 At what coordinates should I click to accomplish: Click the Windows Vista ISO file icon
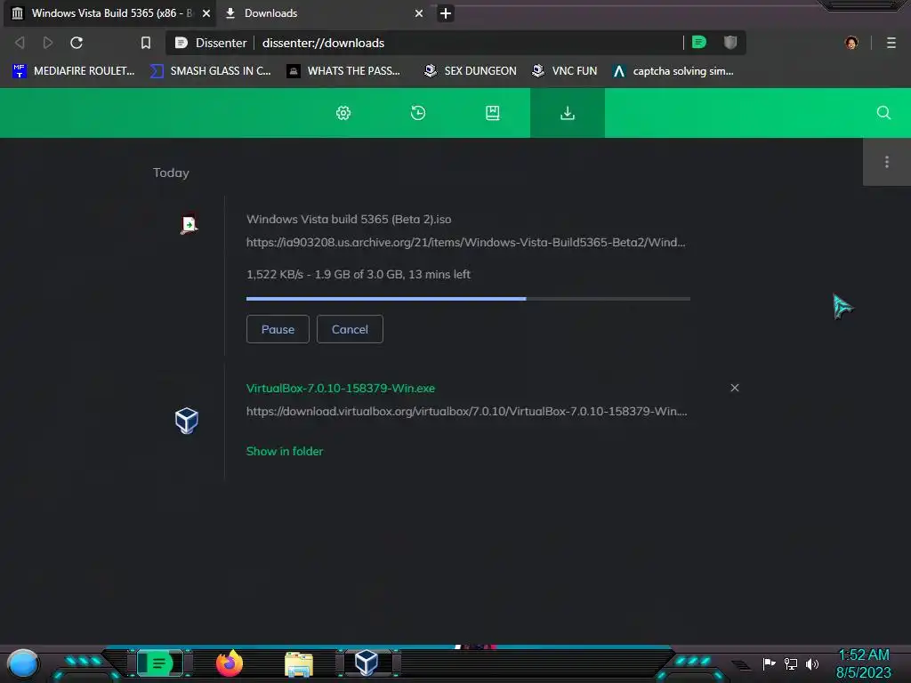[189, 224]
